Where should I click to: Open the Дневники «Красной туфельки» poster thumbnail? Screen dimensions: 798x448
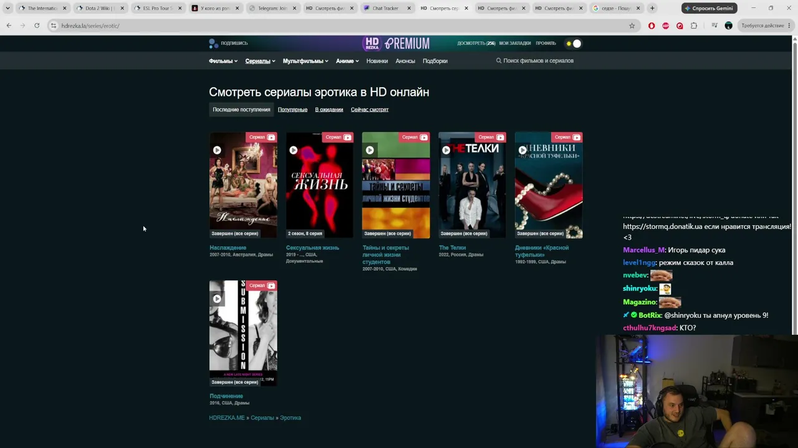549,185
